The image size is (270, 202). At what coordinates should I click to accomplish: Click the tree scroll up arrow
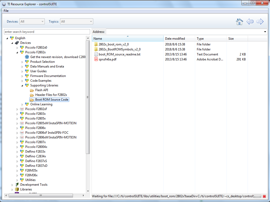[88, 38]
